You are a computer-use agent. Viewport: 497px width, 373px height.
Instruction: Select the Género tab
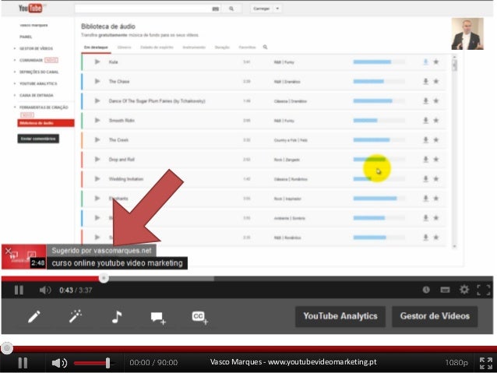coord(124,48)
